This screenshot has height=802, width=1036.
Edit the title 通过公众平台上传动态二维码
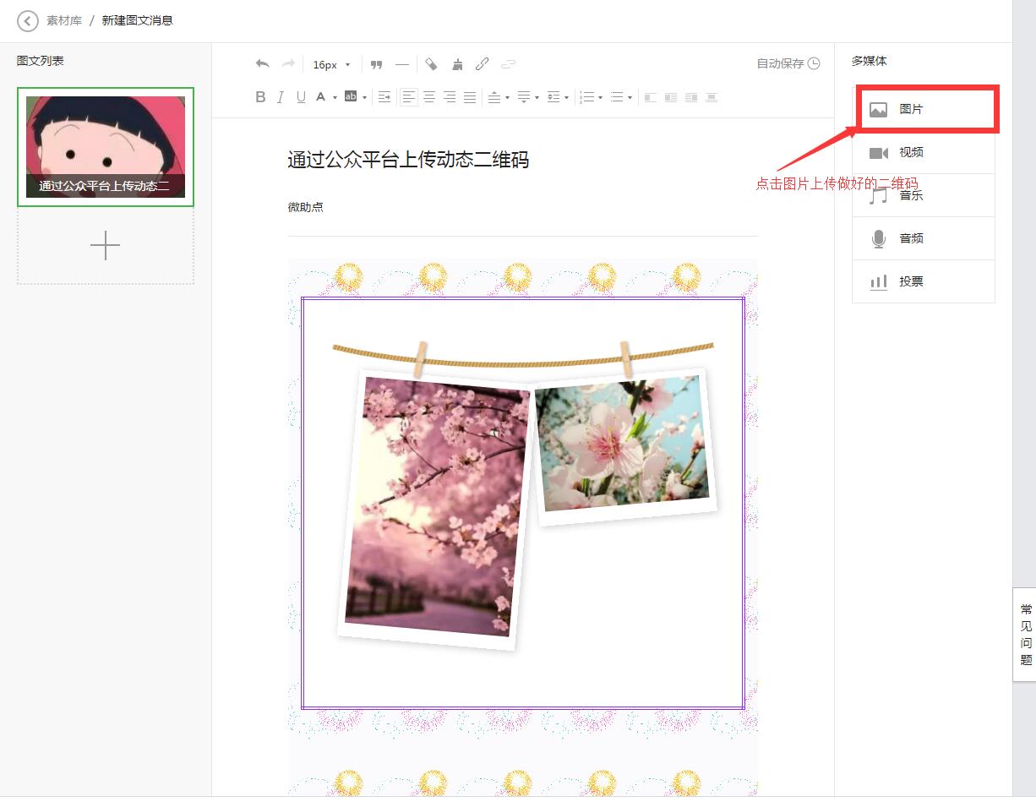(408, 160)
